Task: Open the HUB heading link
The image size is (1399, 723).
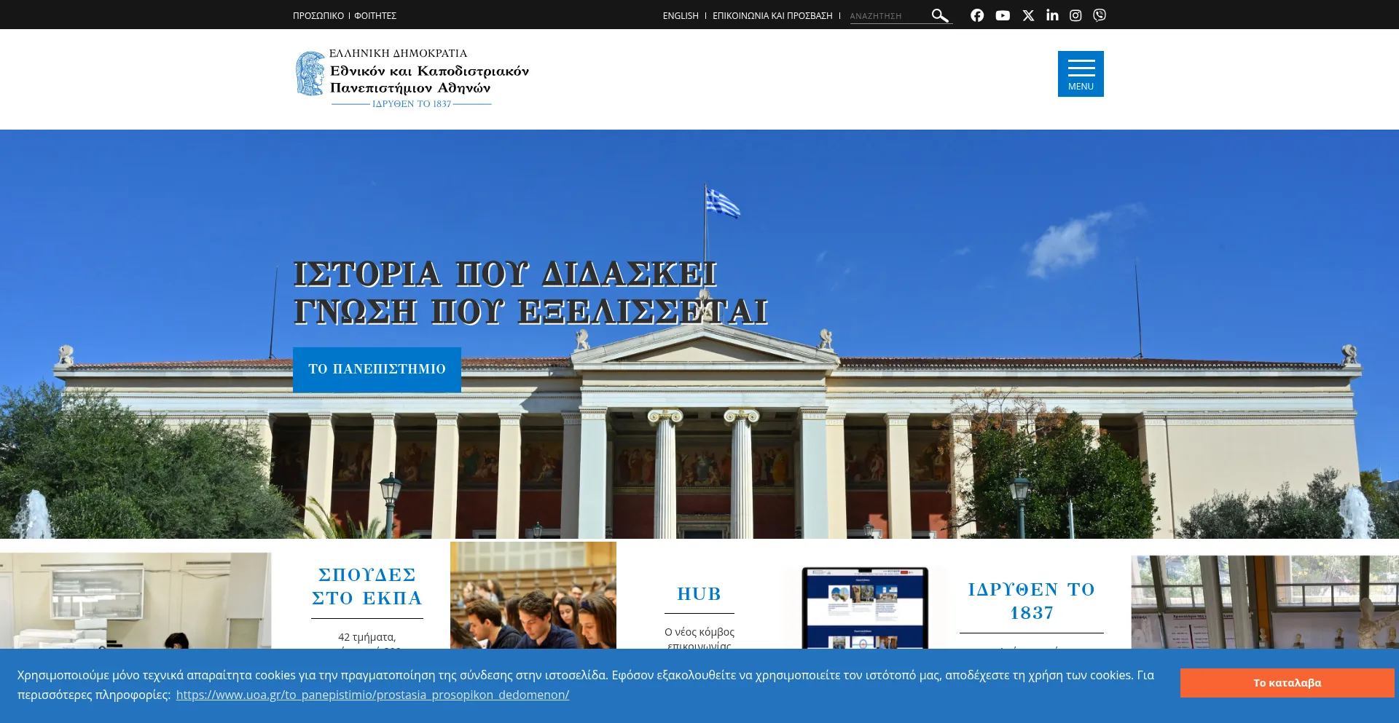Action: pos(699,594)
